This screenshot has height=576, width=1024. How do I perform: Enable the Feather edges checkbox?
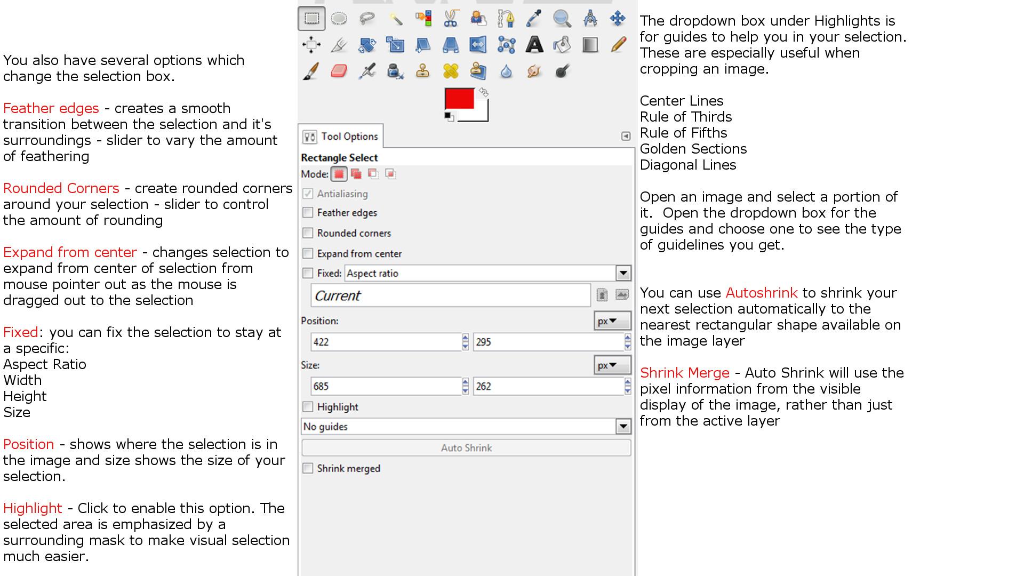(x=308, y=213)
